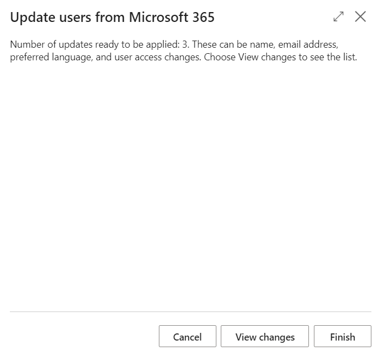Open the View changes list
The image size is (384, 357).
[265, 336]
